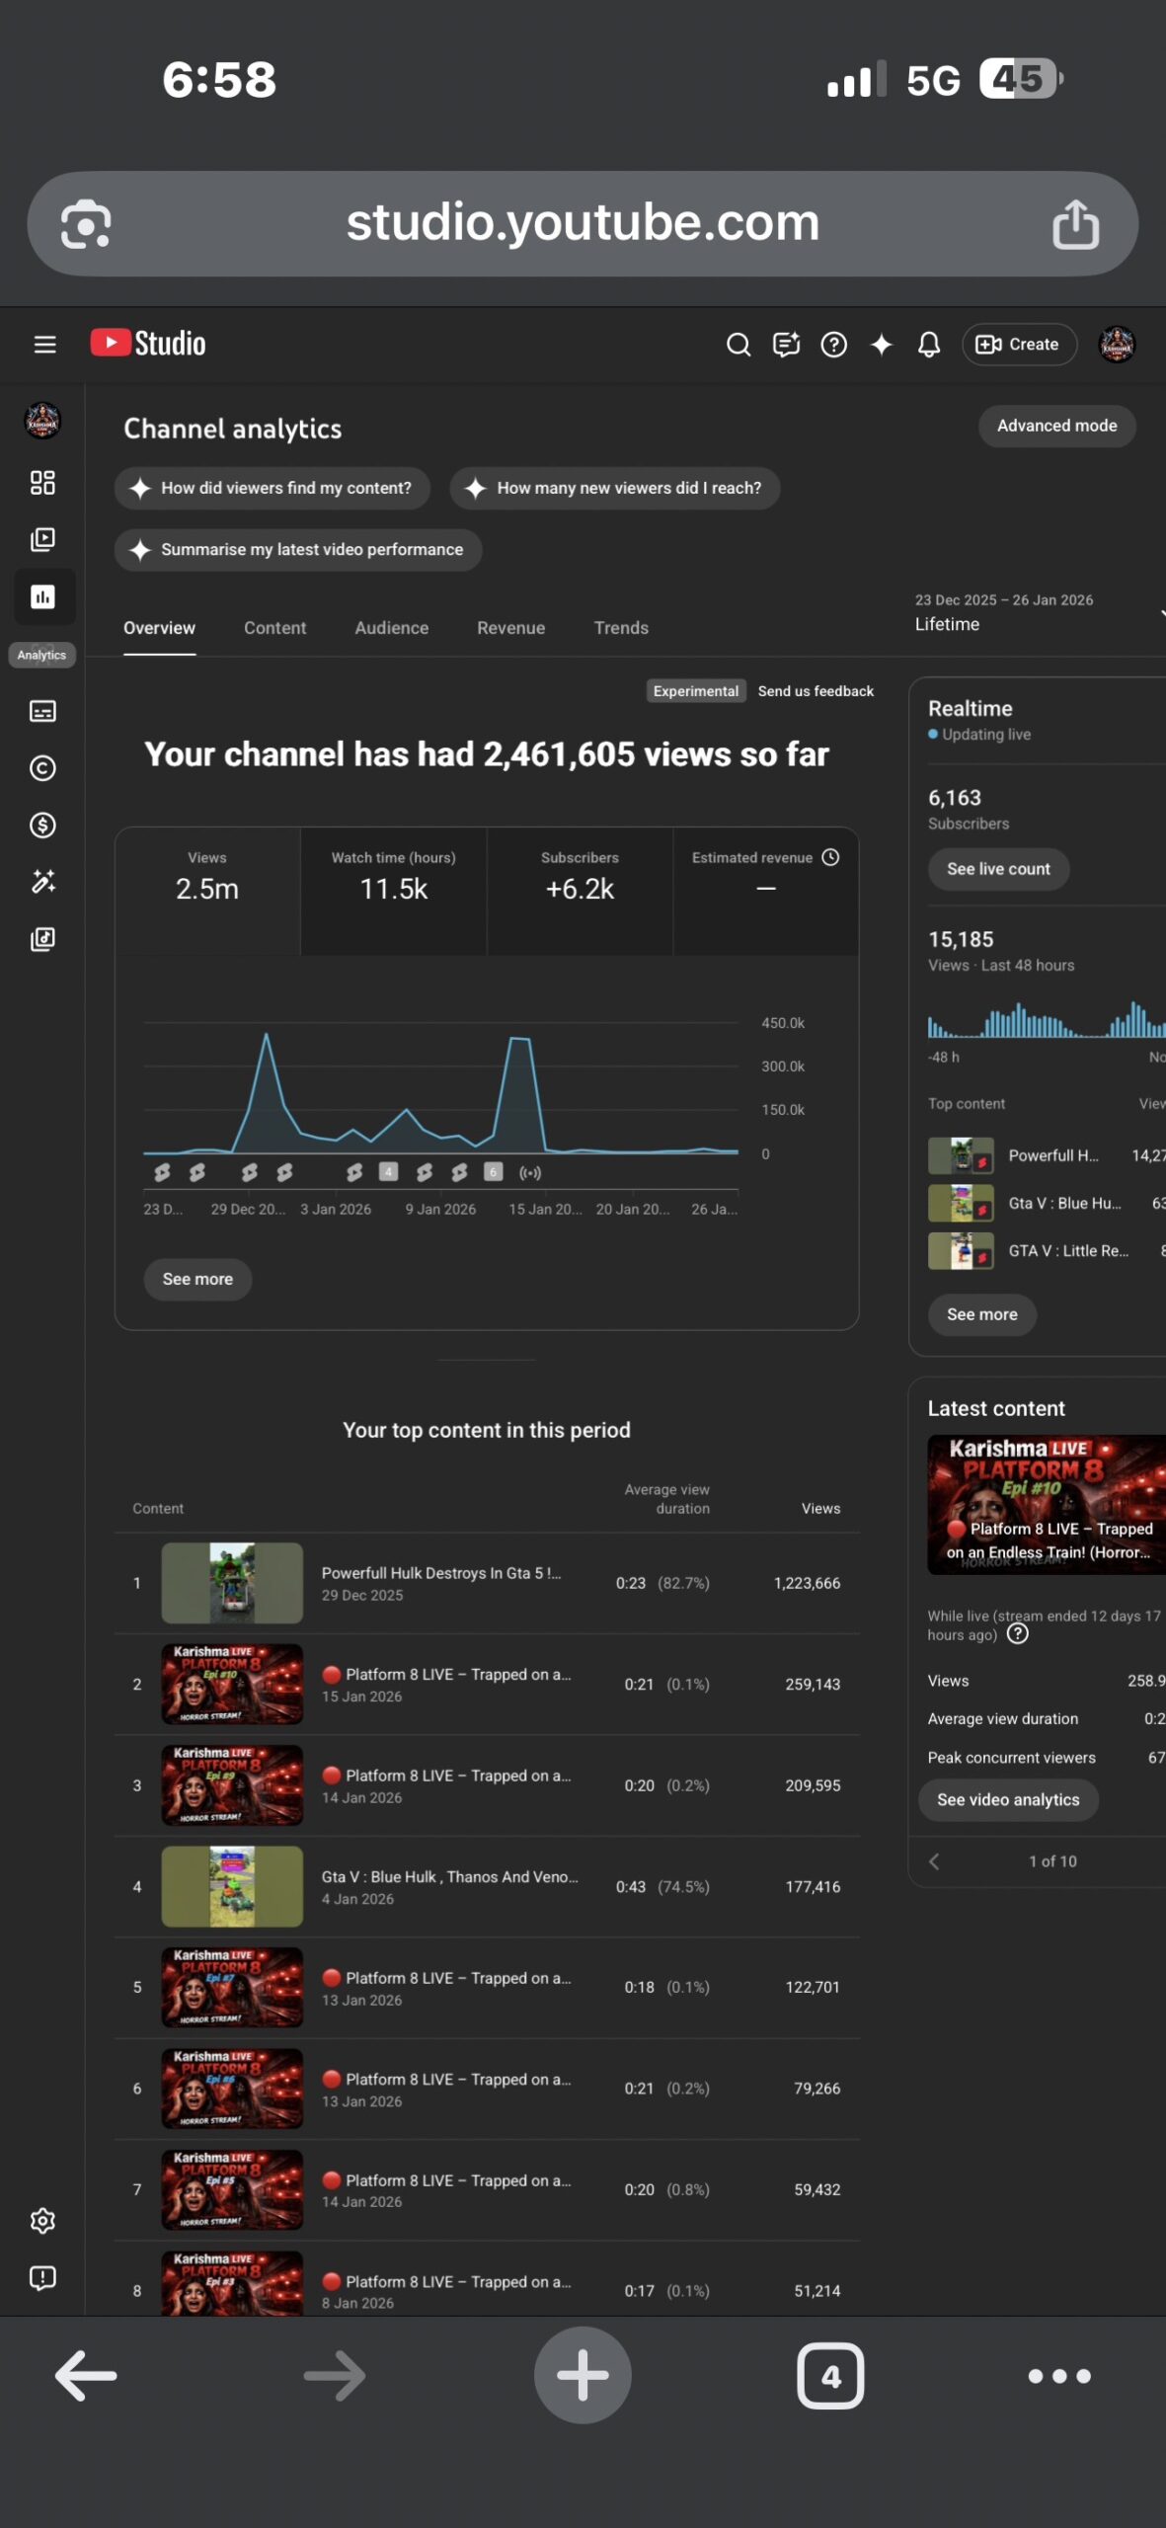This screenshot has width=1166, height=2528.
Task: Click the Advanced mode button
Action: pyautogui.click(x=1055, y=426)
